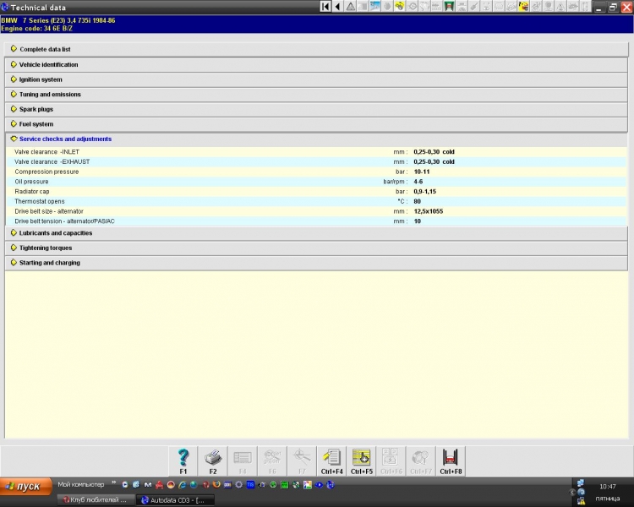The image size is (634, 507).
Task: Expand the Vehicle identification section
Action: click(317, 65)
